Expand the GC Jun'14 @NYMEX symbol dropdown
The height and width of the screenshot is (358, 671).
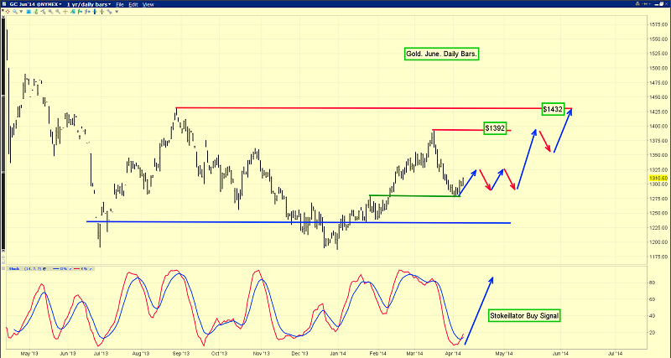[x=35, y=4]
